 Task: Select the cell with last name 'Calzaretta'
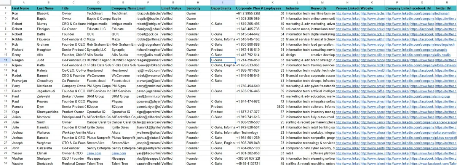pyautogui.click(x=48, y=148)
